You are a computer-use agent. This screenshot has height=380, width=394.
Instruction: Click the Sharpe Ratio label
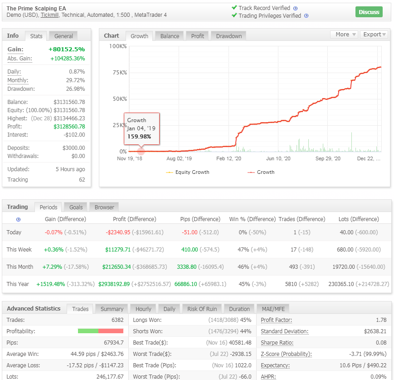click(277, 342)
